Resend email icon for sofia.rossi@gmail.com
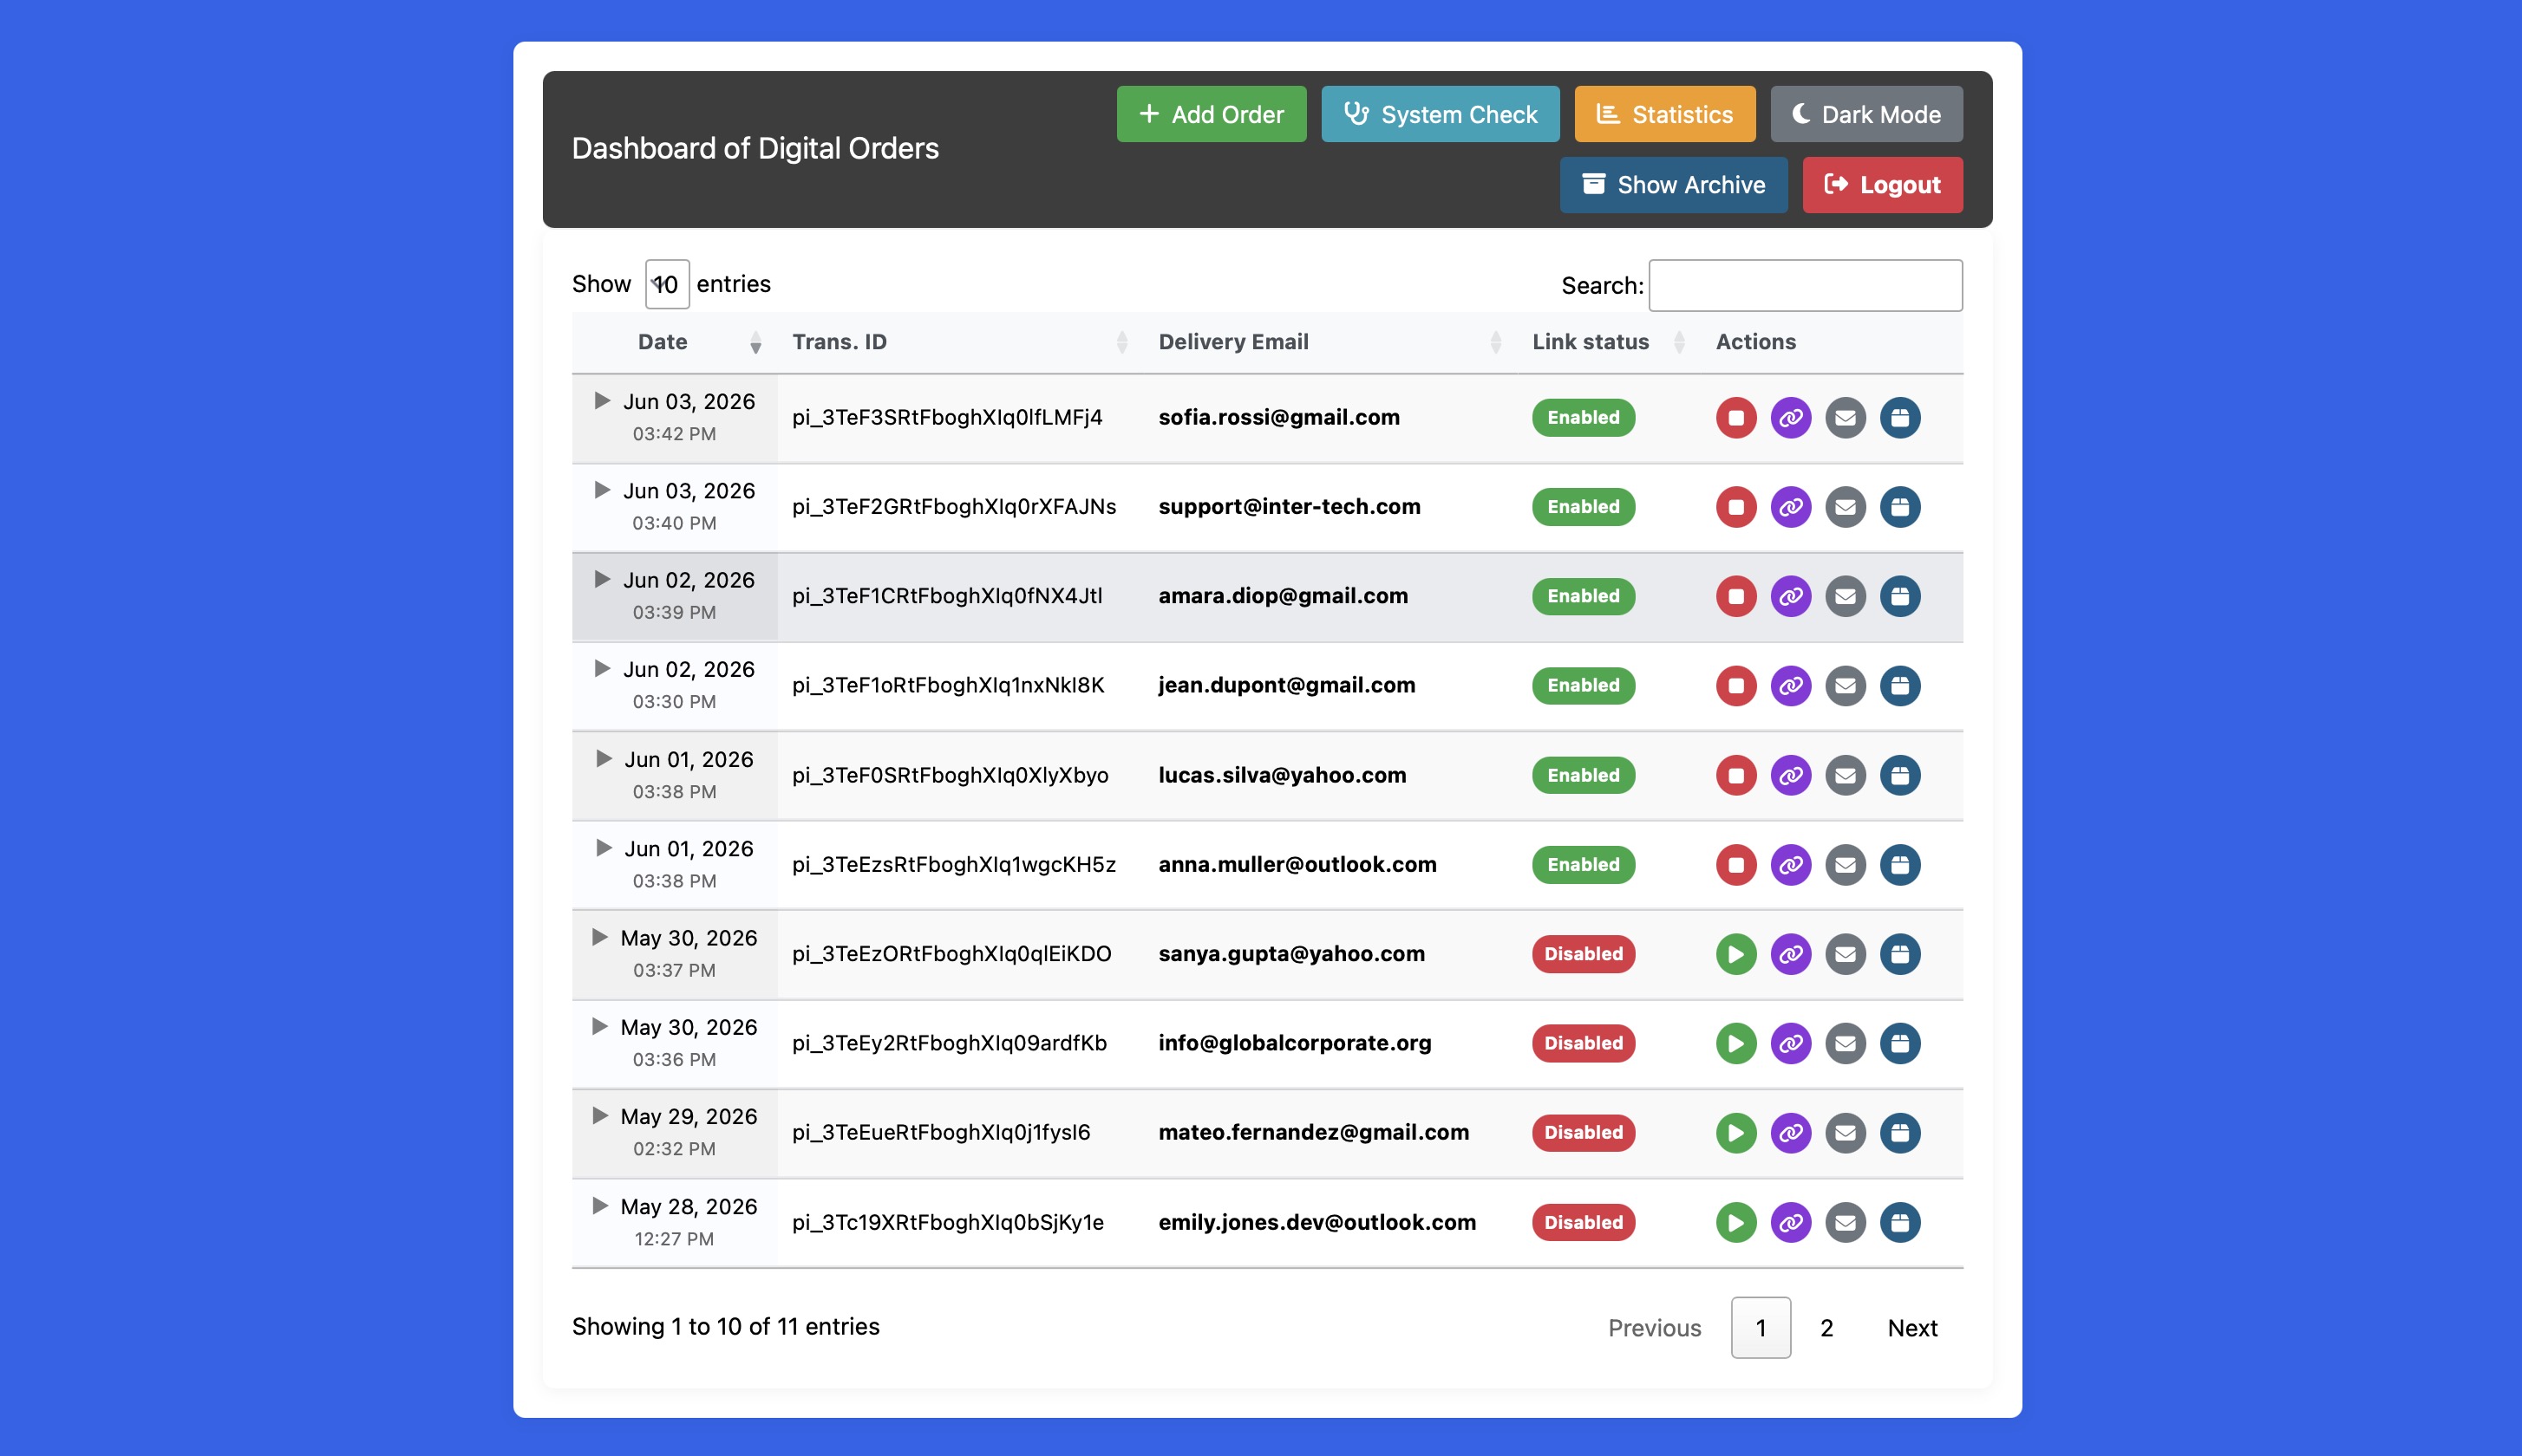Viewport: 2522px width, 1456px height. pos(1845,417)
